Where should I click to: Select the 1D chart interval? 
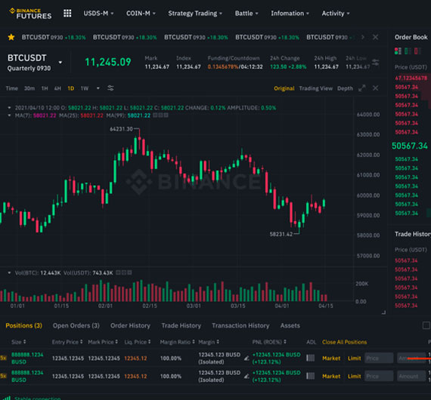70,88
